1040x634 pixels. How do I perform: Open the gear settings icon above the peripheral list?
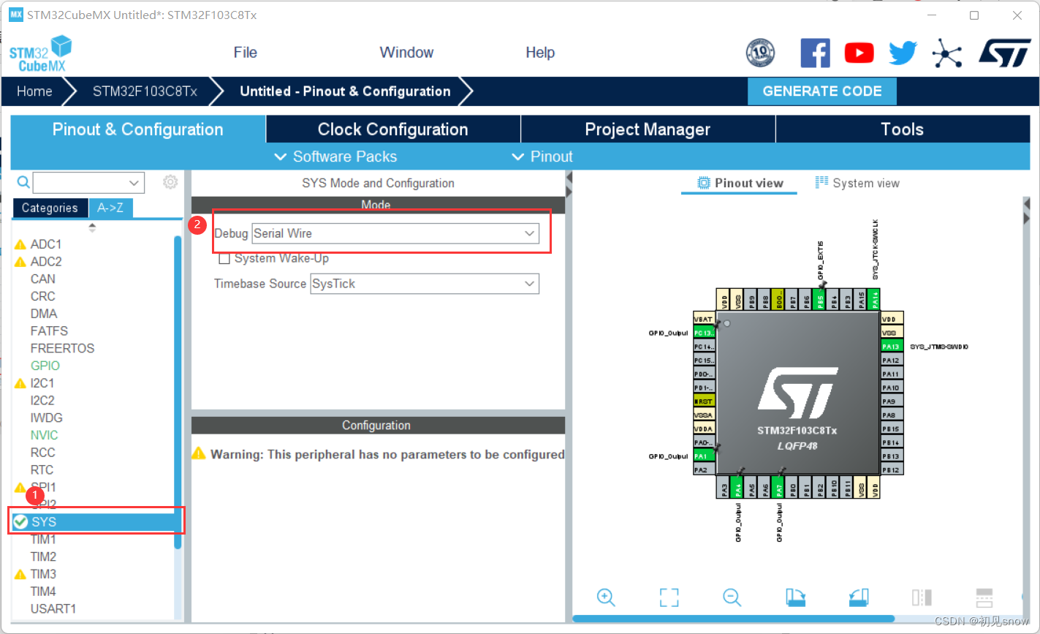[x=170, y=182]
